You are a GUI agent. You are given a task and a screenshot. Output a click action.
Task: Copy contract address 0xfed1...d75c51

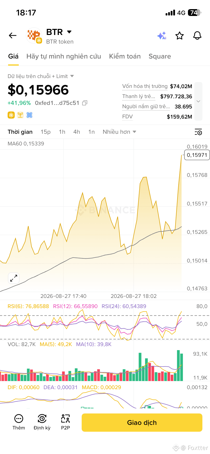(x=85, y=103)
